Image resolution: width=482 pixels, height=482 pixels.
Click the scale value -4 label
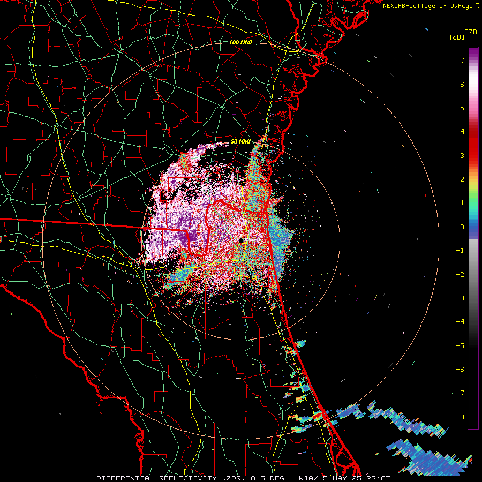tap(460, 321)
